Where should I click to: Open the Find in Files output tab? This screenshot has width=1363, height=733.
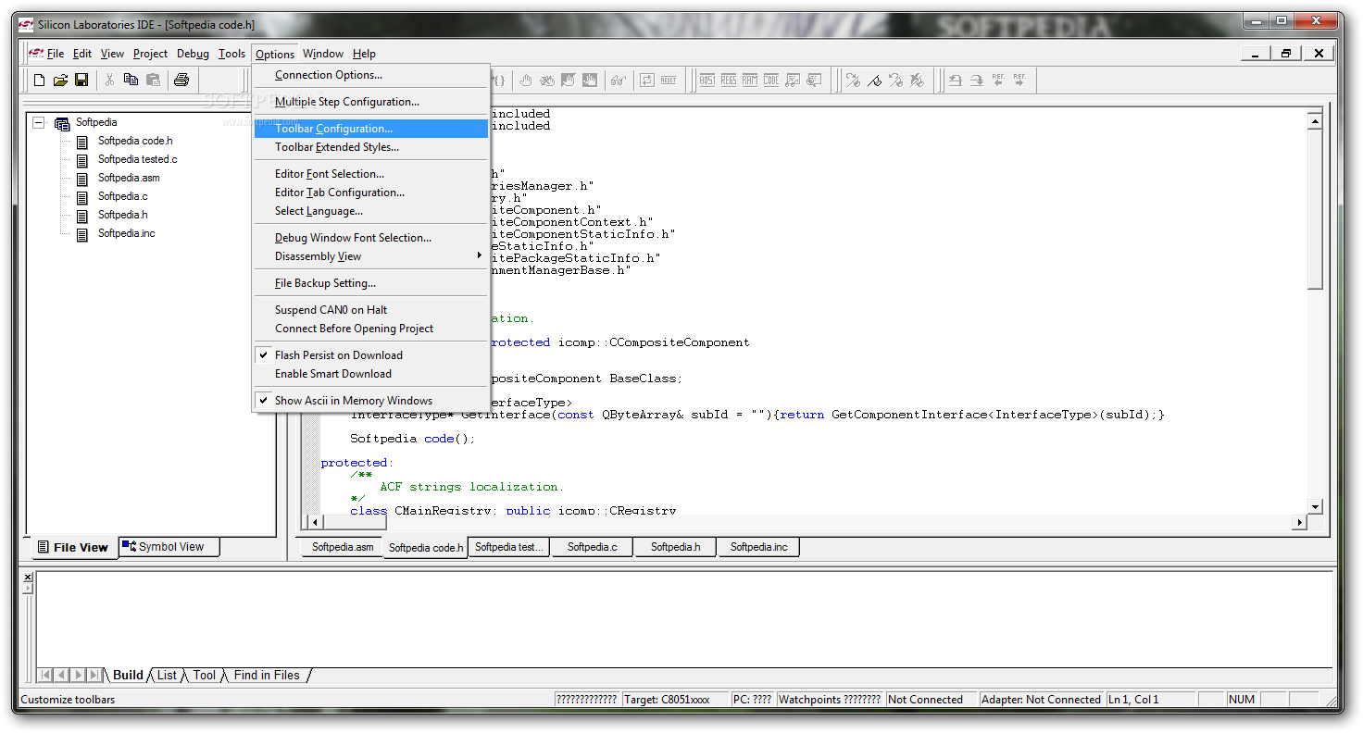[x=267, y=675]
